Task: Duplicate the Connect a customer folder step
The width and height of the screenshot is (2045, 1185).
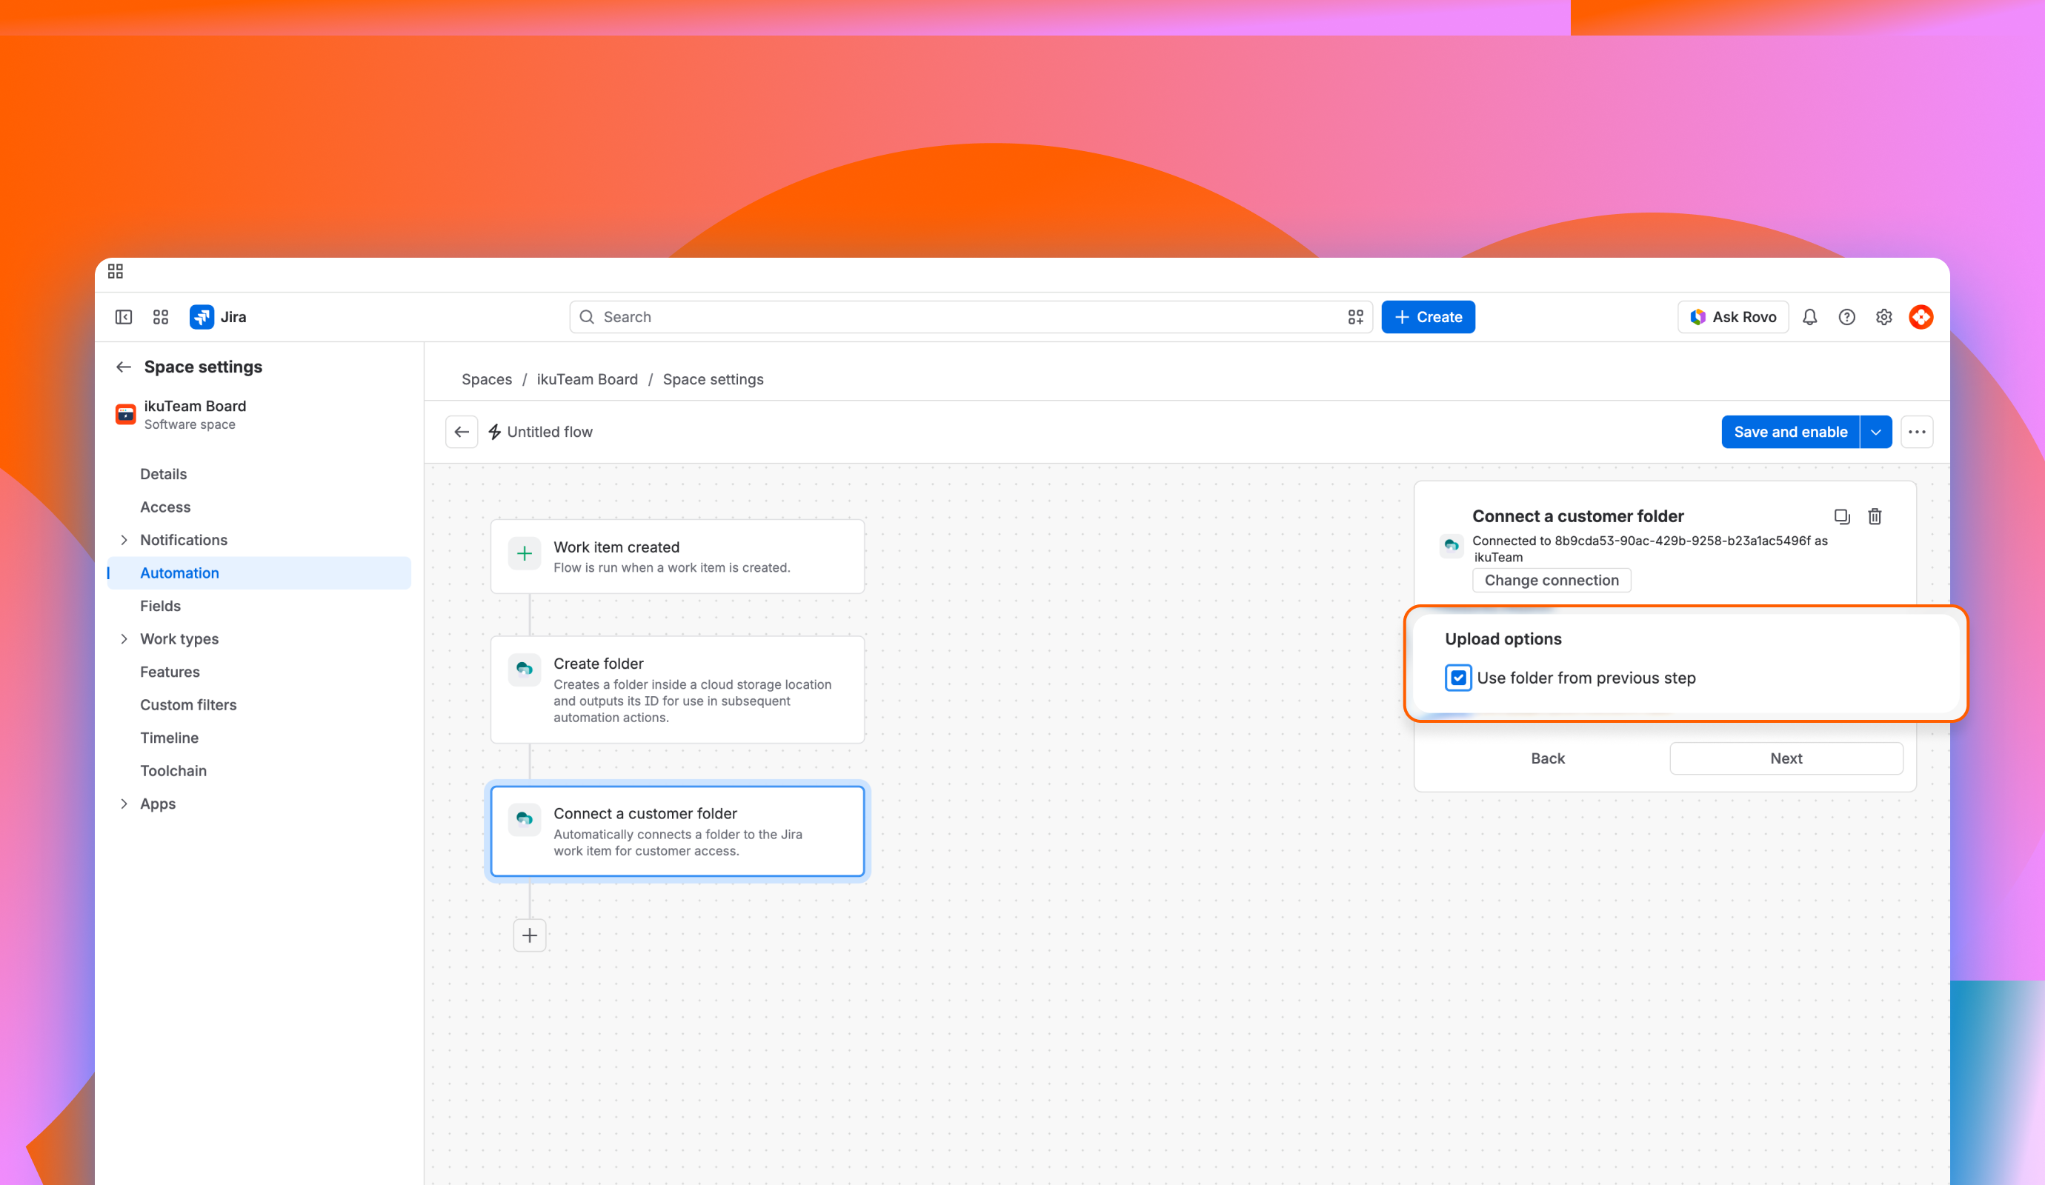Action: pyautogui.click(x=1842, y=517)
